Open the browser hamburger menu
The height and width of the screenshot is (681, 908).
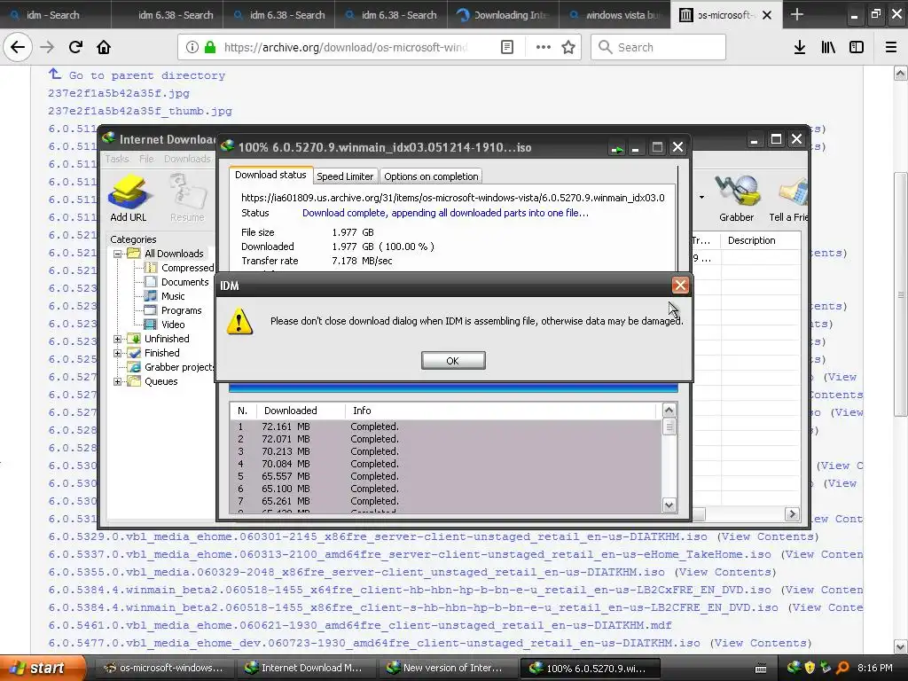pos(891,48)
